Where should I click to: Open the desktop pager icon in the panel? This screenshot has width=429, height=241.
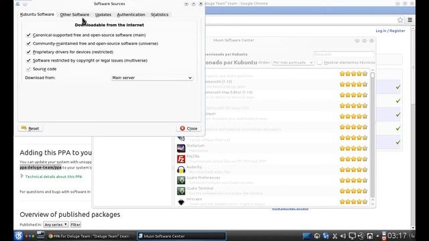pos(40,236)
